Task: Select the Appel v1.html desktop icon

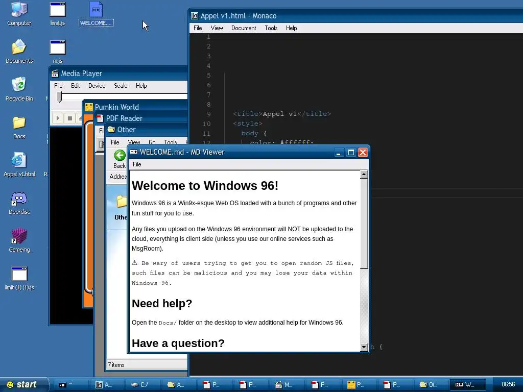Action: [x=19, y=164]
